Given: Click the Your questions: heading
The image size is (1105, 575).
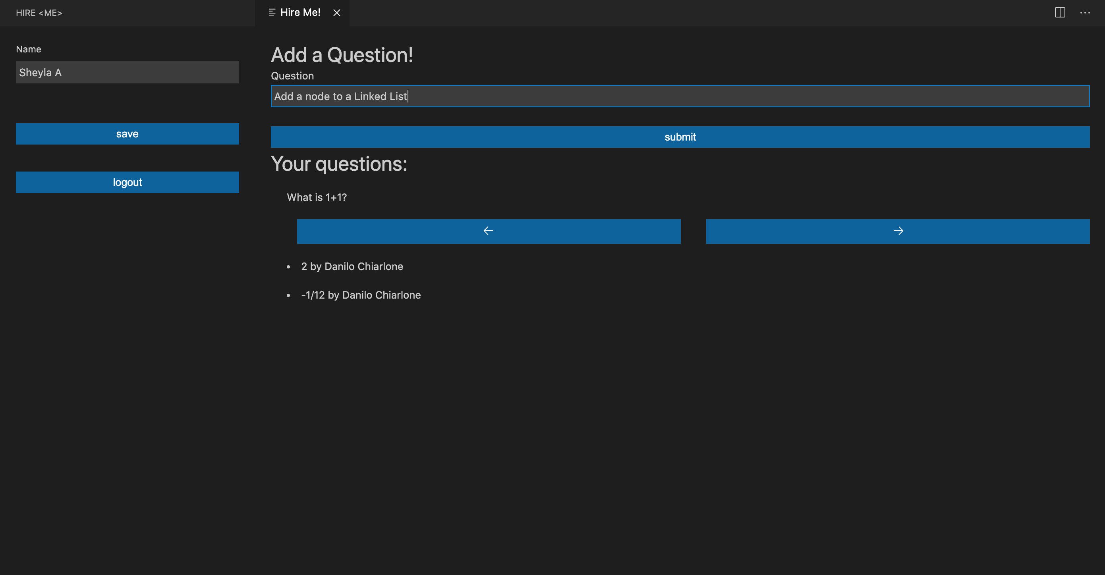Looking at the screenshot, I should [339, 164].
